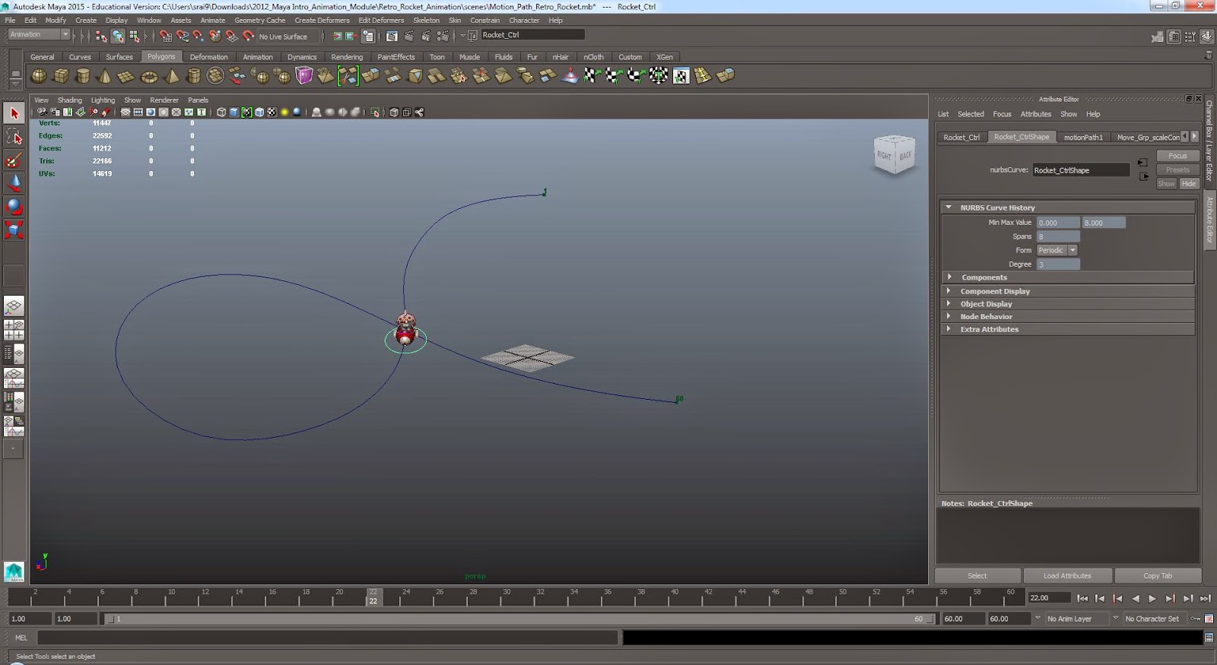Expand the Components section

[x=949, y=277]
